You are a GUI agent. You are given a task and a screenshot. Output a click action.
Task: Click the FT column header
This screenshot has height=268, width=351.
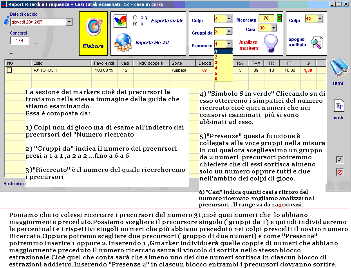point(289,63)
